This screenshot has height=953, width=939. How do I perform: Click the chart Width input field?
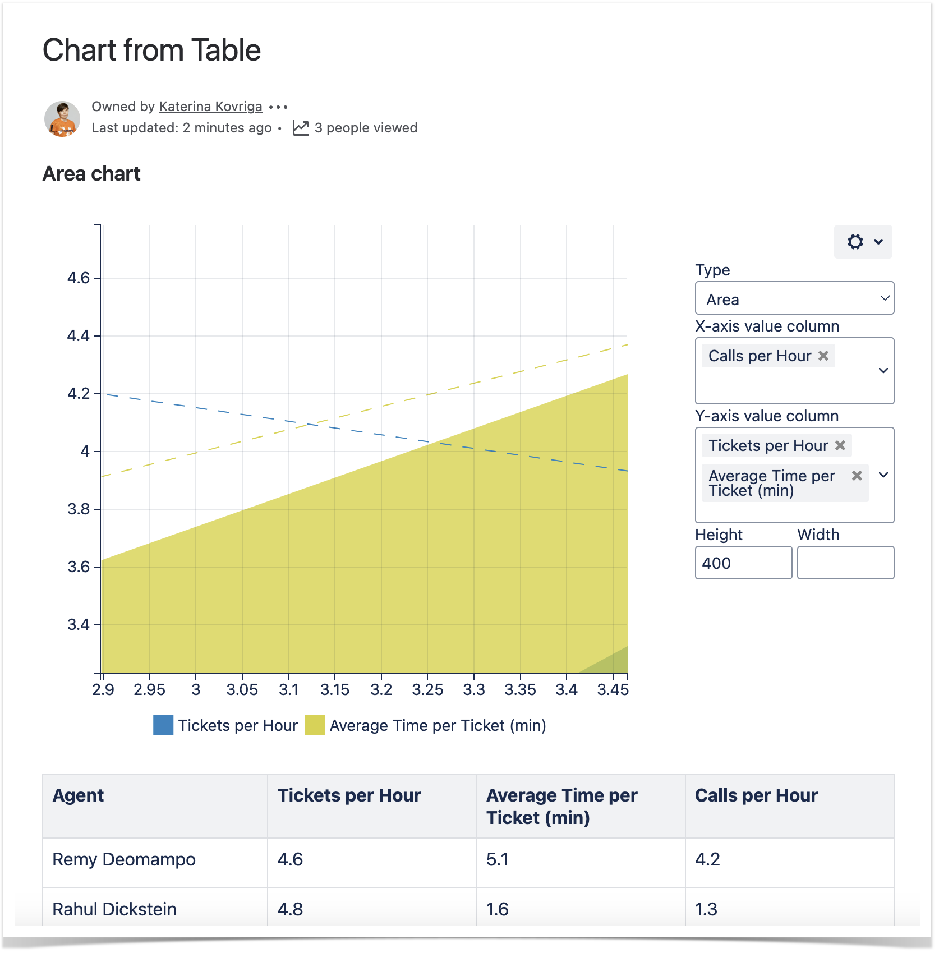(845, 563)
